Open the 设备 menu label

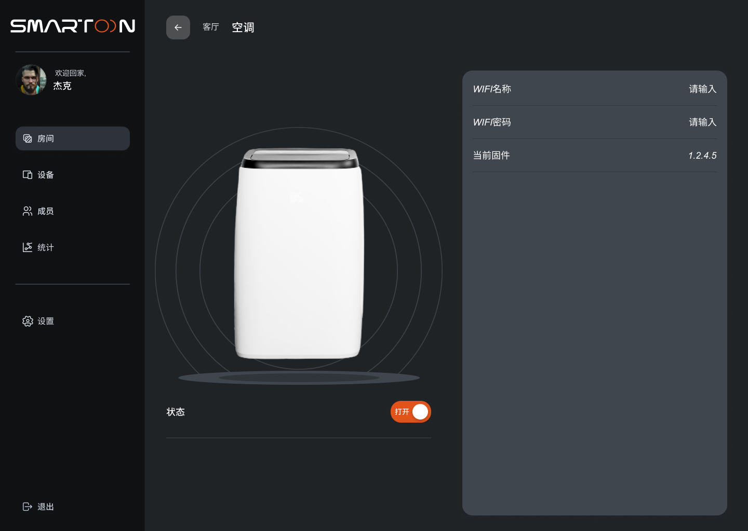46,175
